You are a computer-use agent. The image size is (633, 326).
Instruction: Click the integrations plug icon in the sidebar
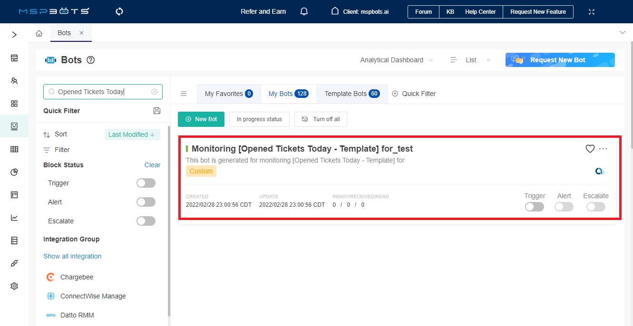point(14,263)
